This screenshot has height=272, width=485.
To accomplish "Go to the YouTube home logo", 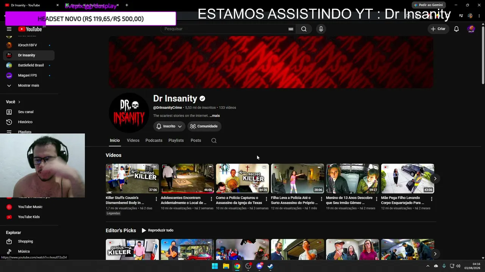I will click(30, 29).
